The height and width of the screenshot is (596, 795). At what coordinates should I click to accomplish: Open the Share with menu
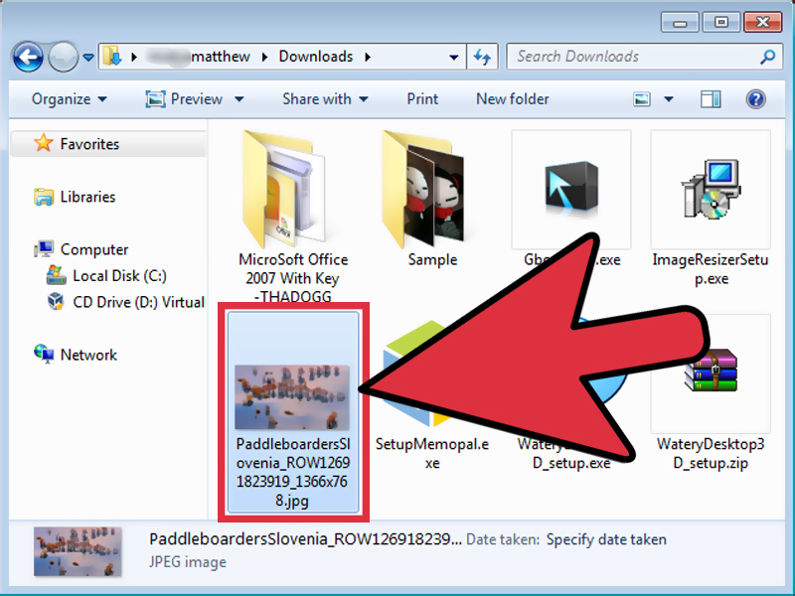325,98
